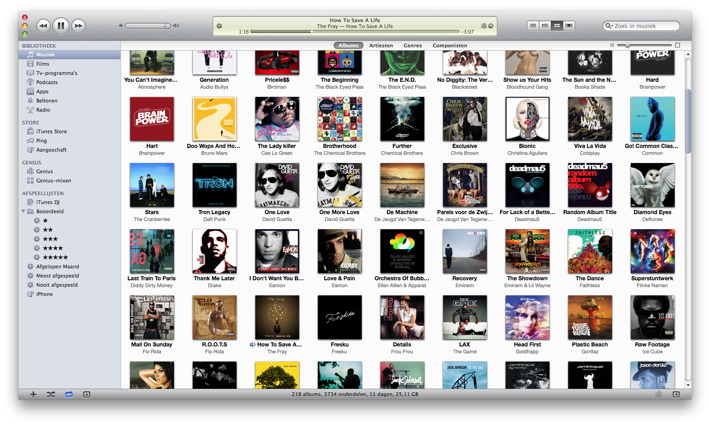710x425 pixels.
Task: Show or hide the artwork viewer
Action: (x=87, y=394)
